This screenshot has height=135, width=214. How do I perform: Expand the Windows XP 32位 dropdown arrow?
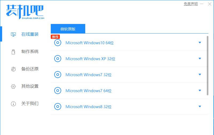pos(200,59)
